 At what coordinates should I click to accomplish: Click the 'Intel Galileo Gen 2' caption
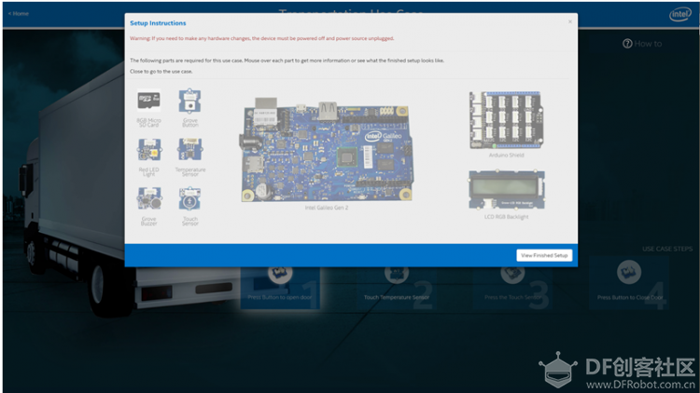point(327,208)
